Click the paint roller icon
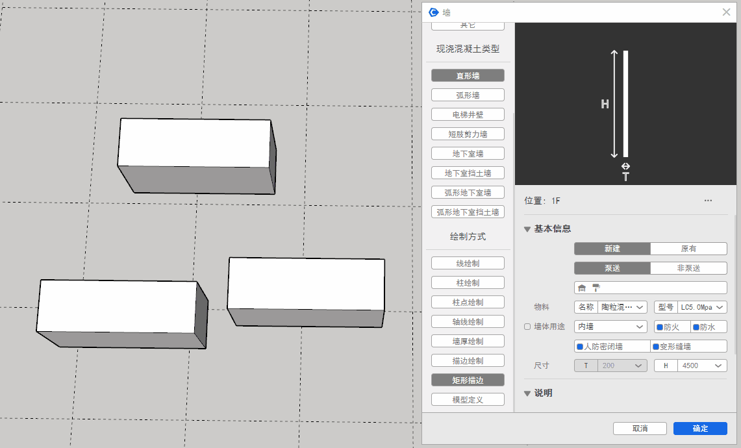Screen dimensions: 741x448 click(596, 288)
